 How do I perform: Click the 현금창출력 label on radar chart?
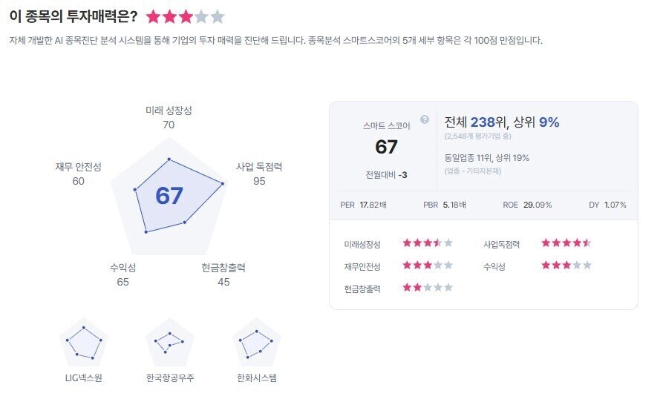[x=223, y=268]
